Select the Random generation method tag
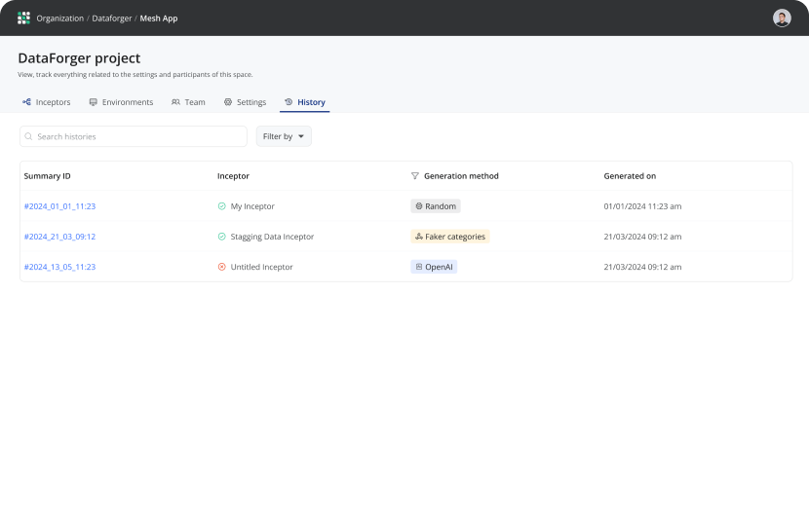 435,206
